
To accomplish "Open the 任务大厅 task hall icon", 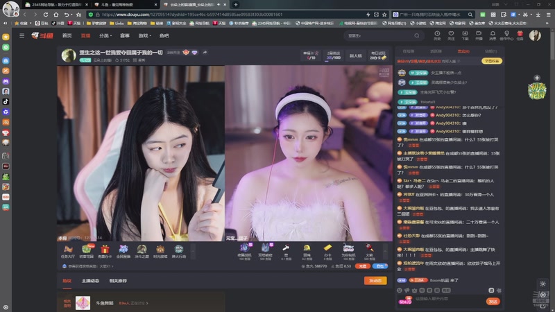I will (68, 252).
